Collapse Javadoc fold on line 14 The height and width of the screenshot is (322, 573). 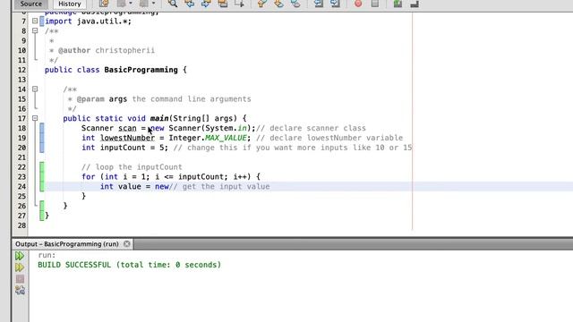(x=35, y=89)
